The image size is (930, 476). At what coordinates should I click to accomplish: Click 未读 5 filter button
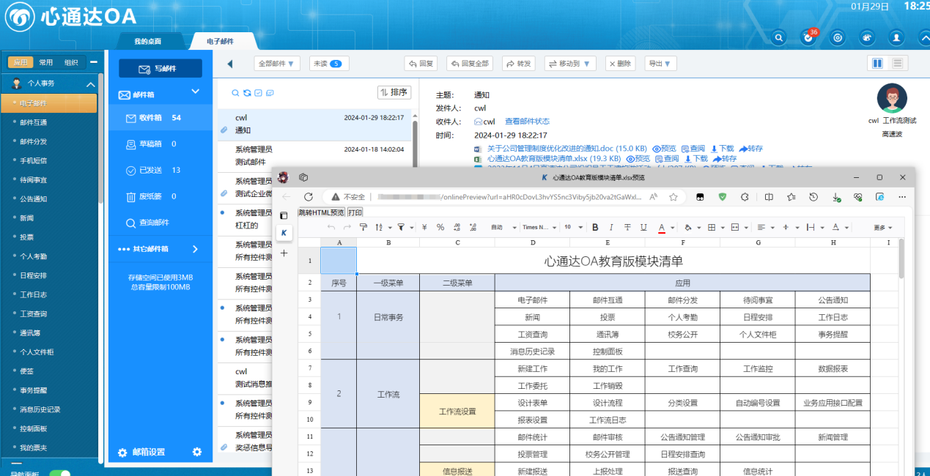click(x=329, y=64)
